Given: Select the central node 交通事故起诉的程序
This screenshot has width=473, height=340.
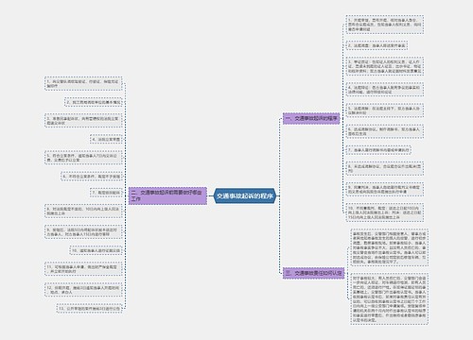Looking at the screenshot, I should coord(245,195).
